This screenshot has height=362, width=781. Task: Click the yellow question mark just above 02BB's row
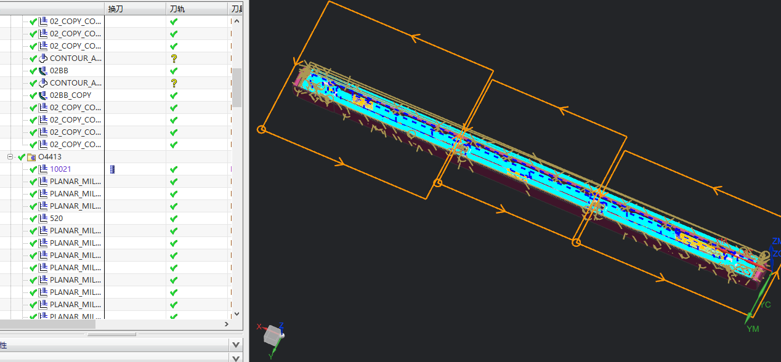(x=174, y=58)
